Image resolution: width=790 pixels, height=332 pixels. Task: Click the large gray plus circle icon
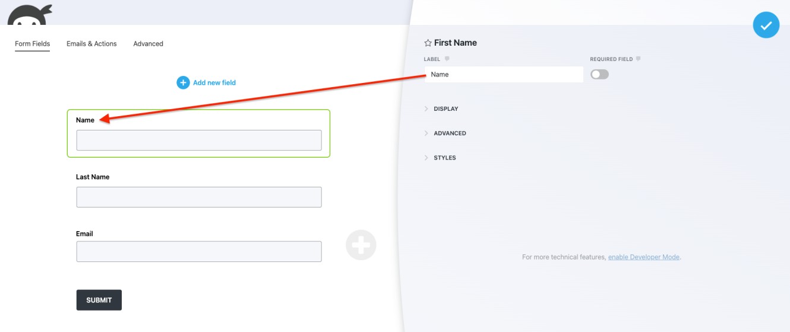pyautogui.click(x=361, y=245)
